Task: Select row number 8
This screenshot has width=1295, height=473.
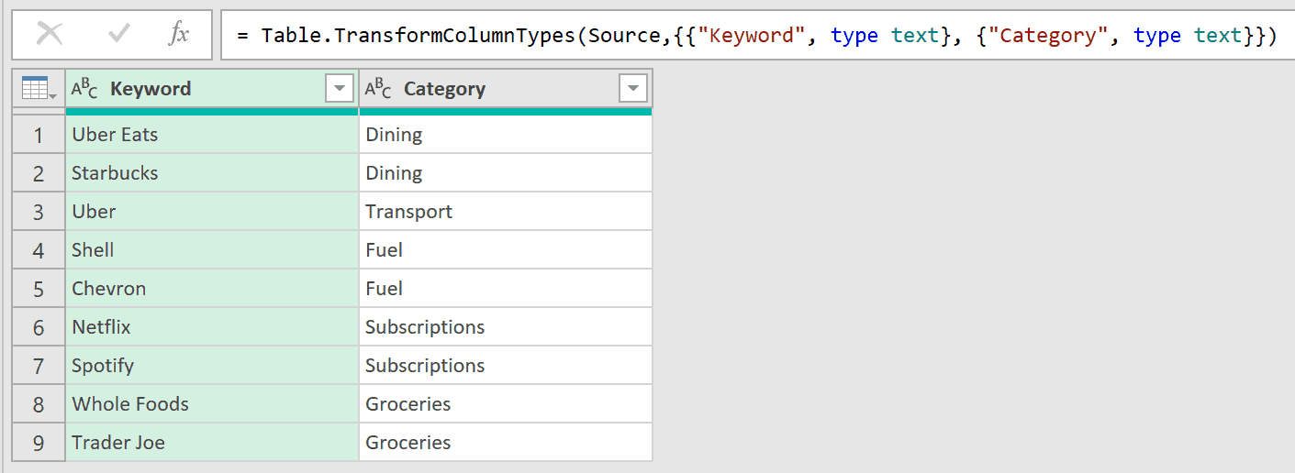Action: coord(39,404)
